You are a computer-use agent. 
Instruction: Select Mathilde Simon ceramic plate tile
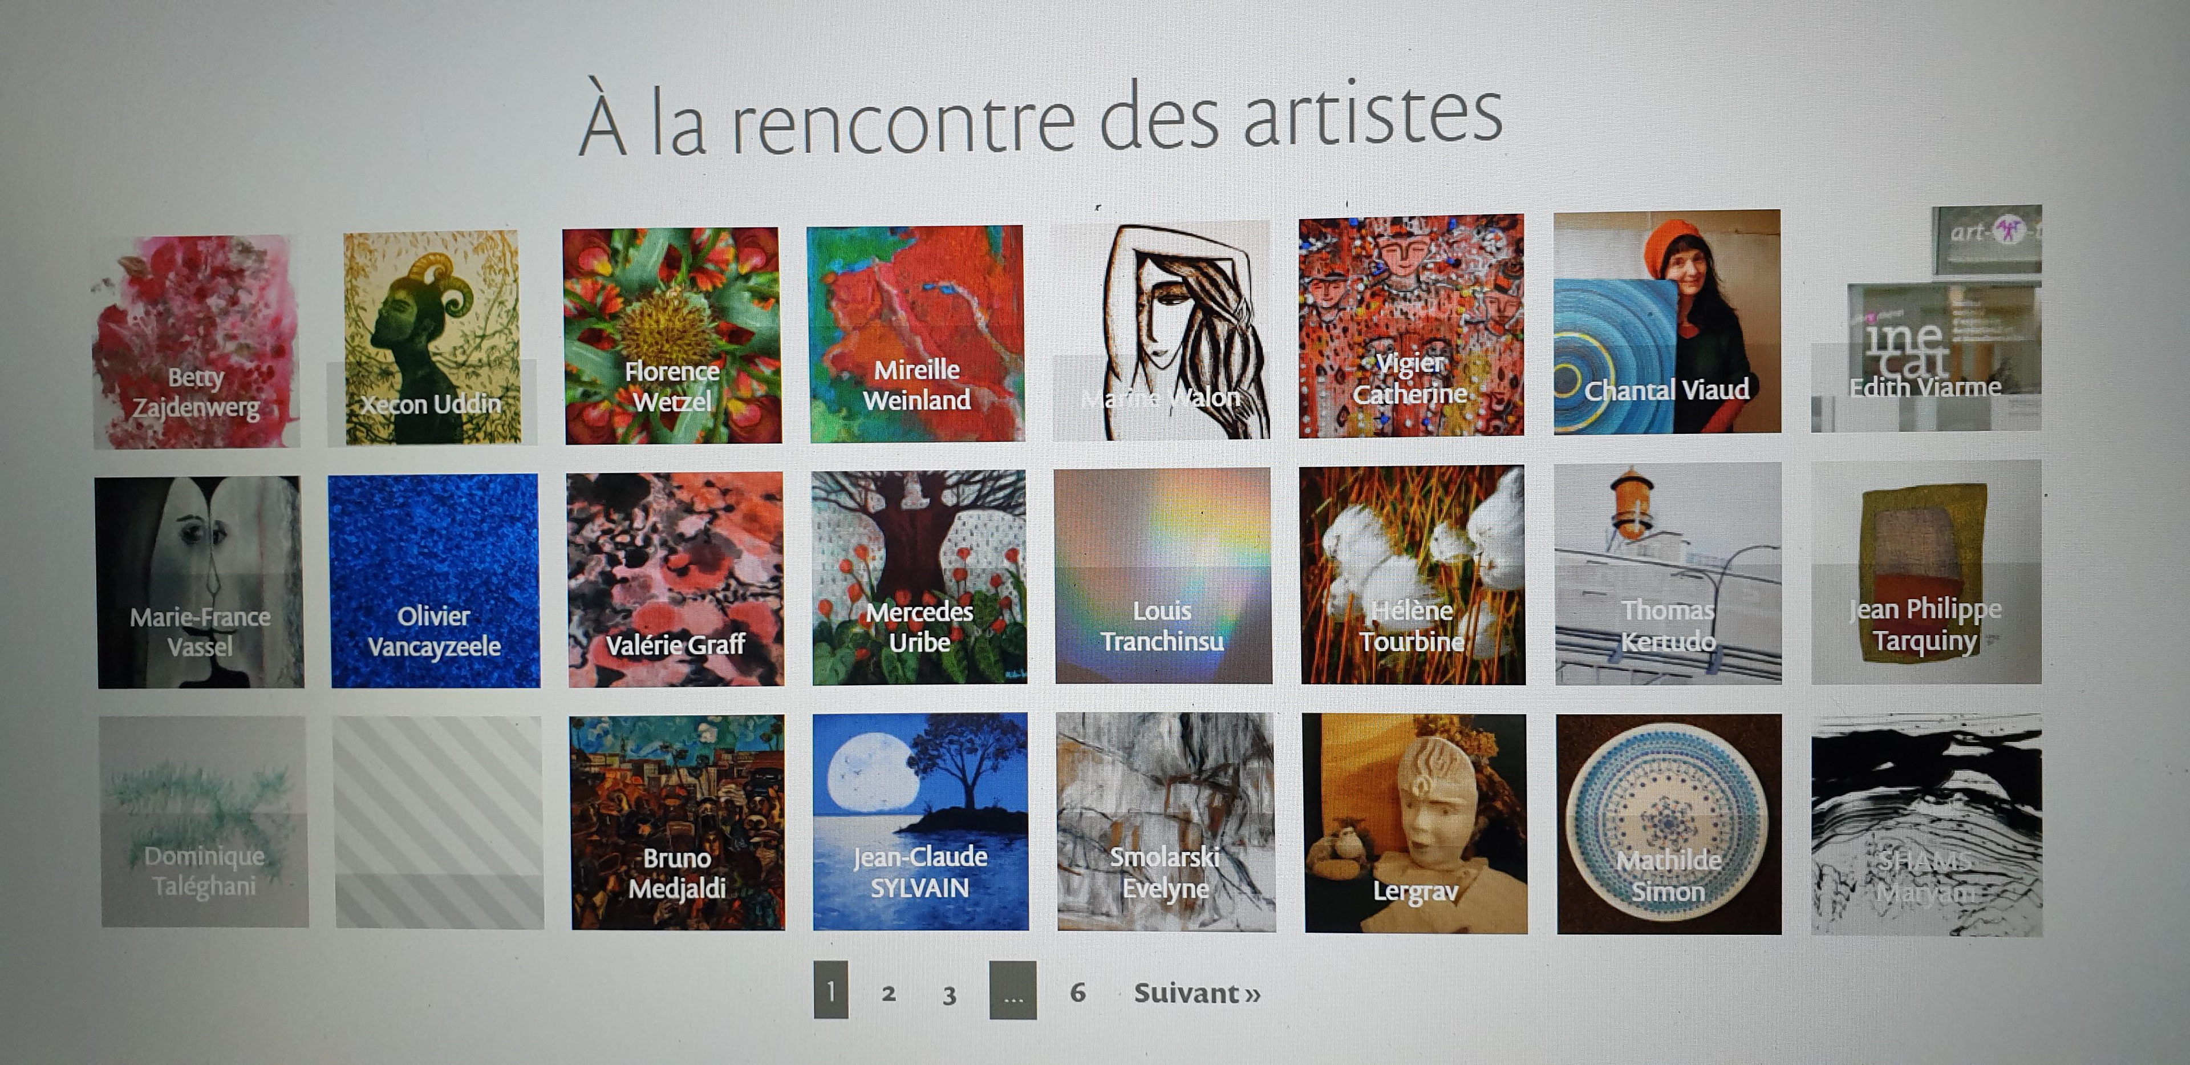tap(1669, 824)
